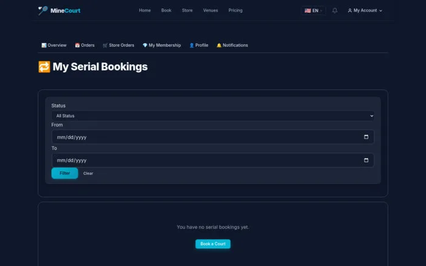
Task: Expand the All Status dropdown
Action: pyautogui.click(x=213, y=116)
